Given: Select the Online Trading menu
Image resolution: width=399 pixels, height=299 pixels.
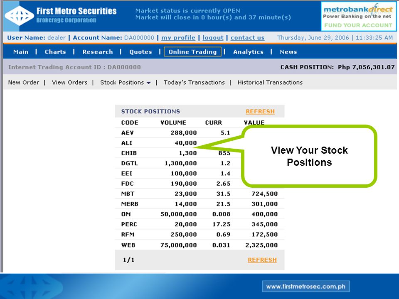Looking at the screenshot, I should pos(192,52).
